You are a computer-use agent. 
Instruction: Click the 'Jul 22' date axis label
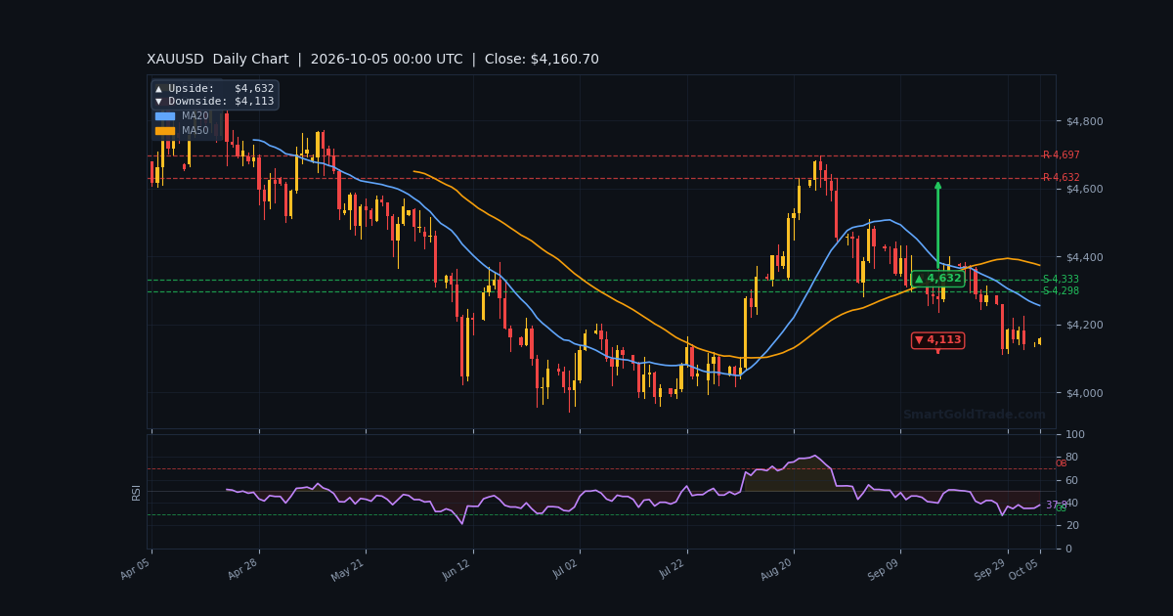coord(672,569)
